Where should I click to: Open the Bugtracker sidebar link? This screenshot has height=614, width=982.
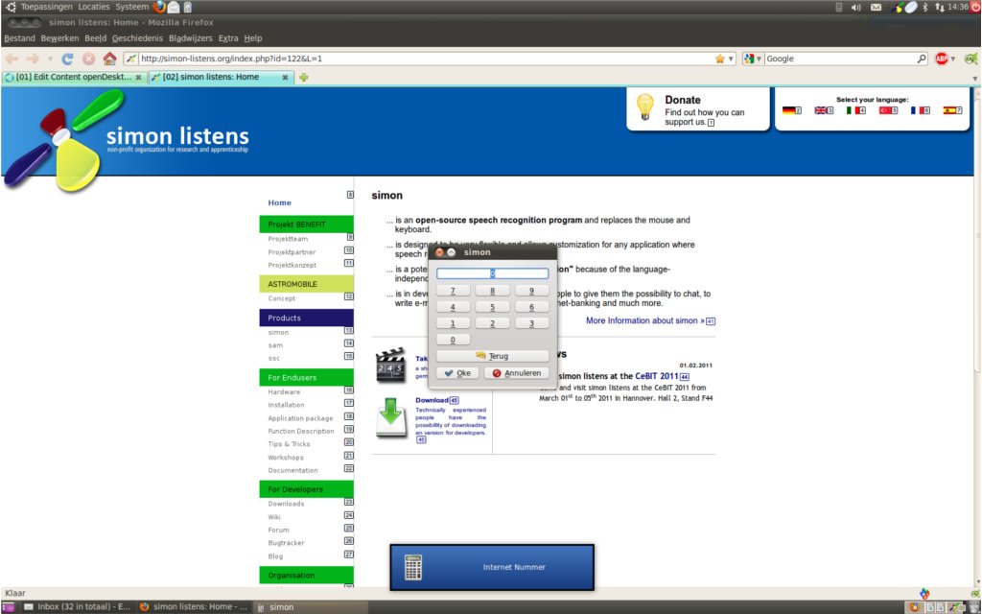click(286, 543)
